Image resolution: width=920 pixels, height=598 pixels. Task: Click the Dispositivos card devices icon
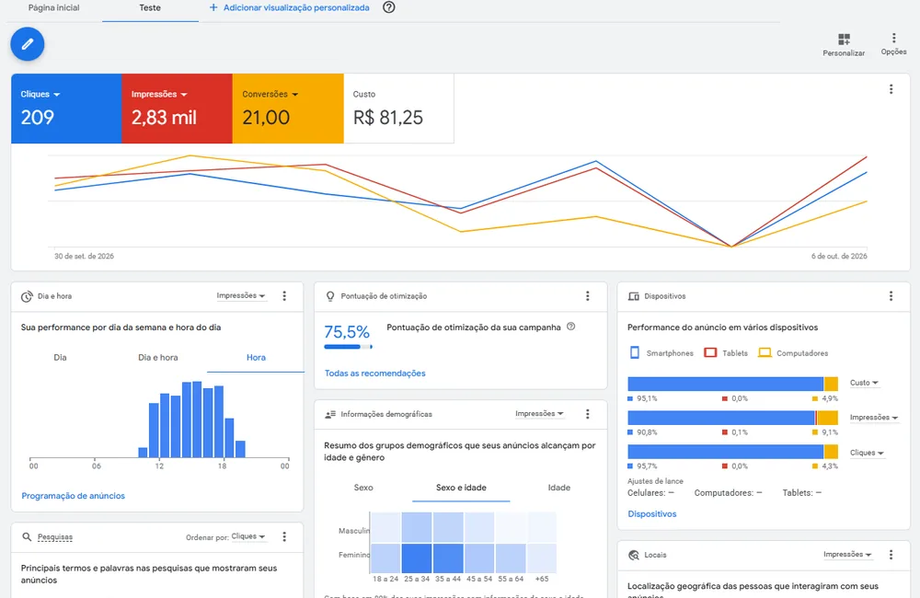point(634,296)
